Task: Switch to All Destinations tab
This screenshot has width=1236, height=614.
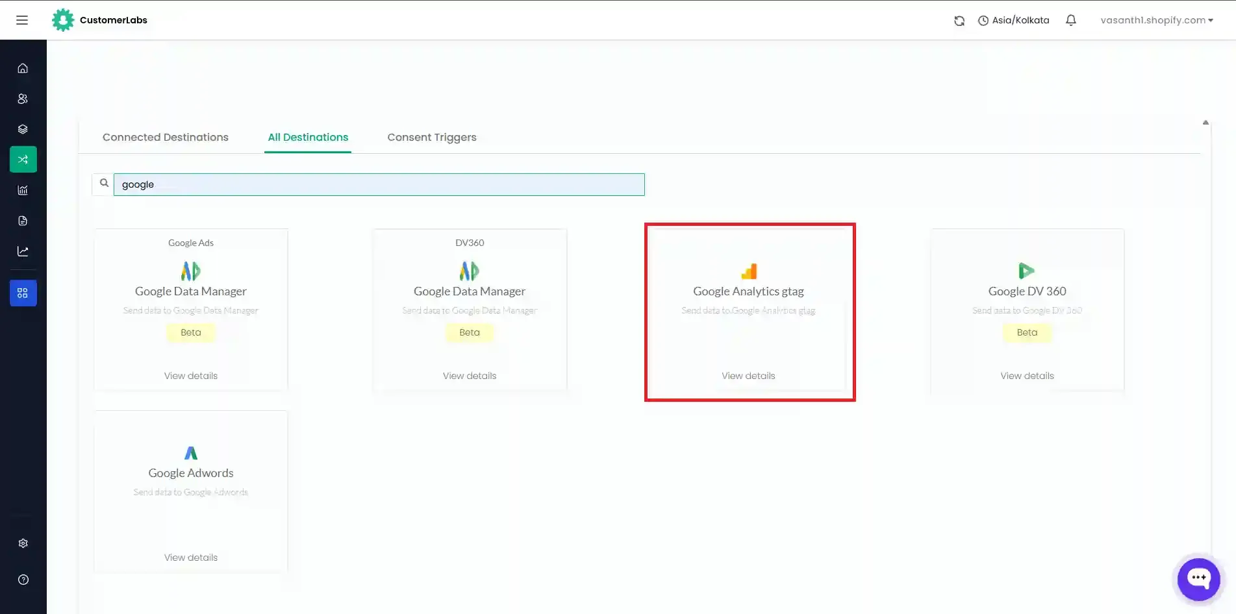Action: coord(308,138)
